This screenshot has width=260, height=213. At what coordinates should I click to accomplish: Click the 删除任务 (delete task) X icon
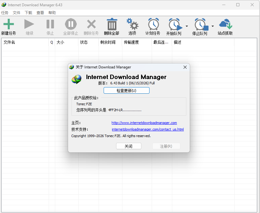[x=91, y=24]
